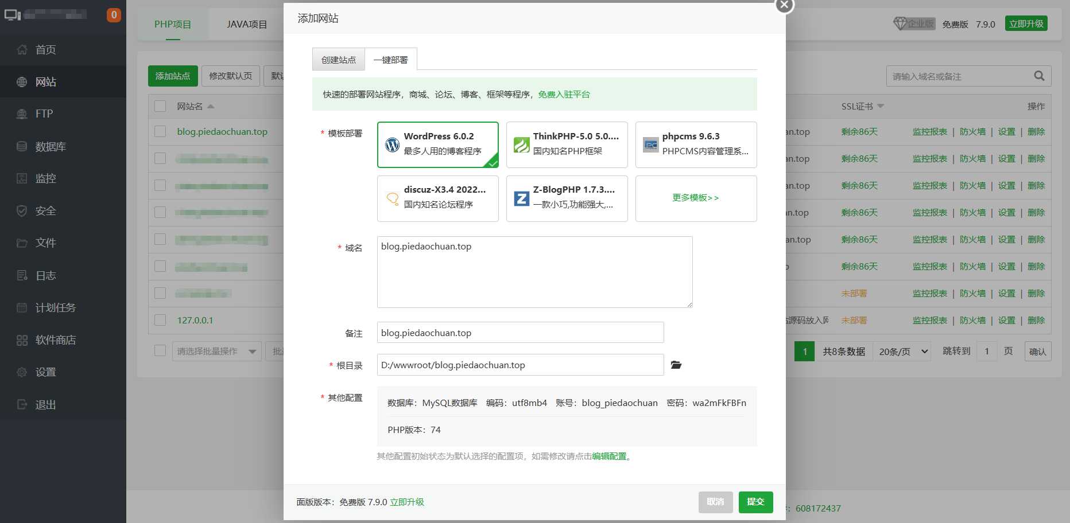This screenshot has width=1070, height=523.
Task: Click into the 备注 input field
Action: (x=521, y=333)
